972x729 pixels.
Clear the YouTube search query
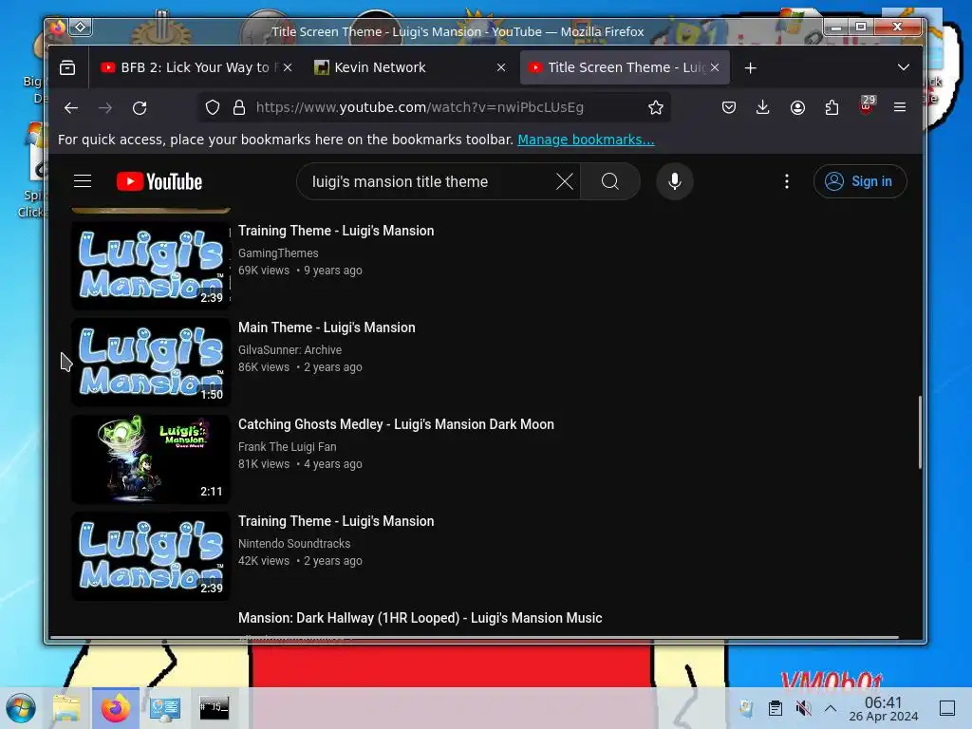tap(564, 181)
